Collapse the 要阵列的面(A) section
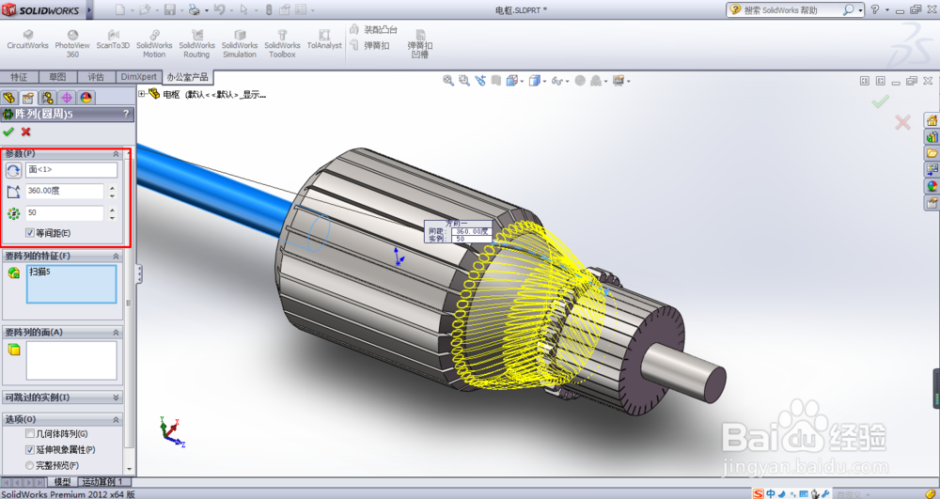940x499 pixels. point(116,332)
